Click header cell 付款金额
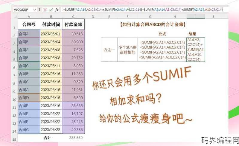The width and height of the screenshot is (239, 146). click(x=73, y=24)
